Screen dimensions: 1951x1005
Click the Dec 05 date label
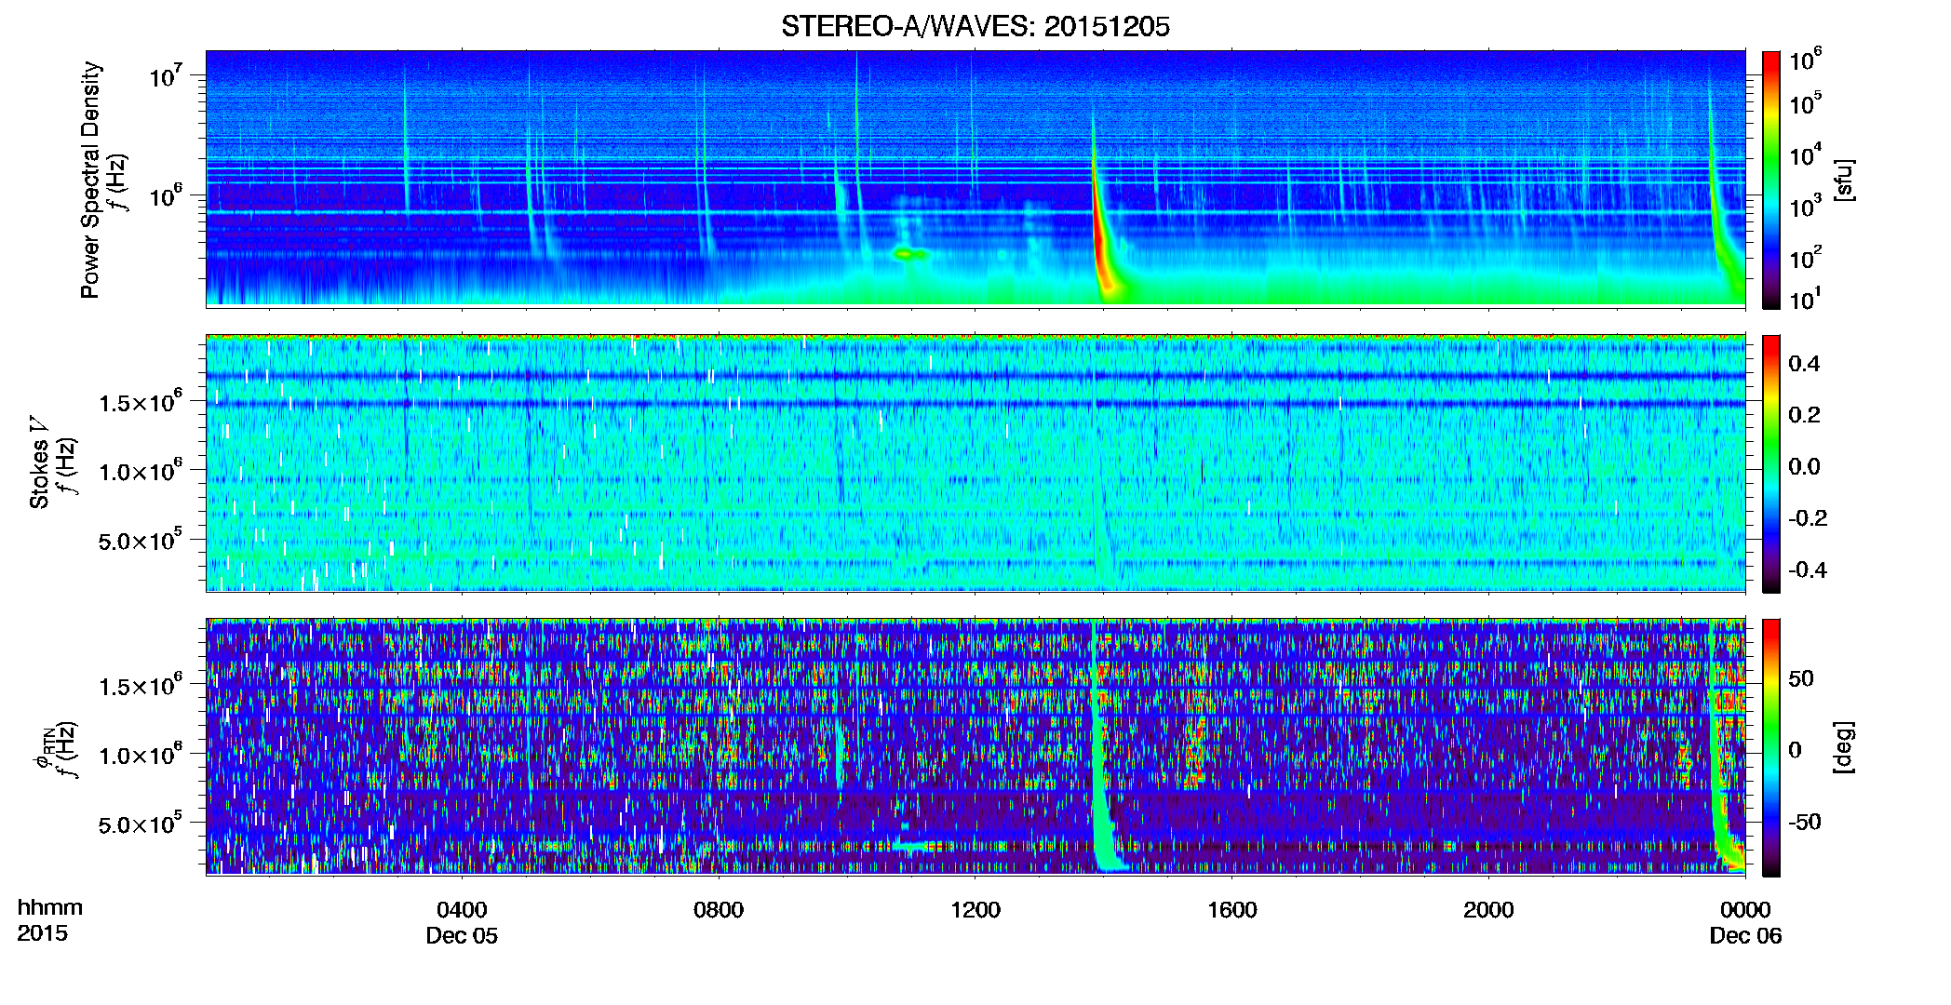(462, 936)
